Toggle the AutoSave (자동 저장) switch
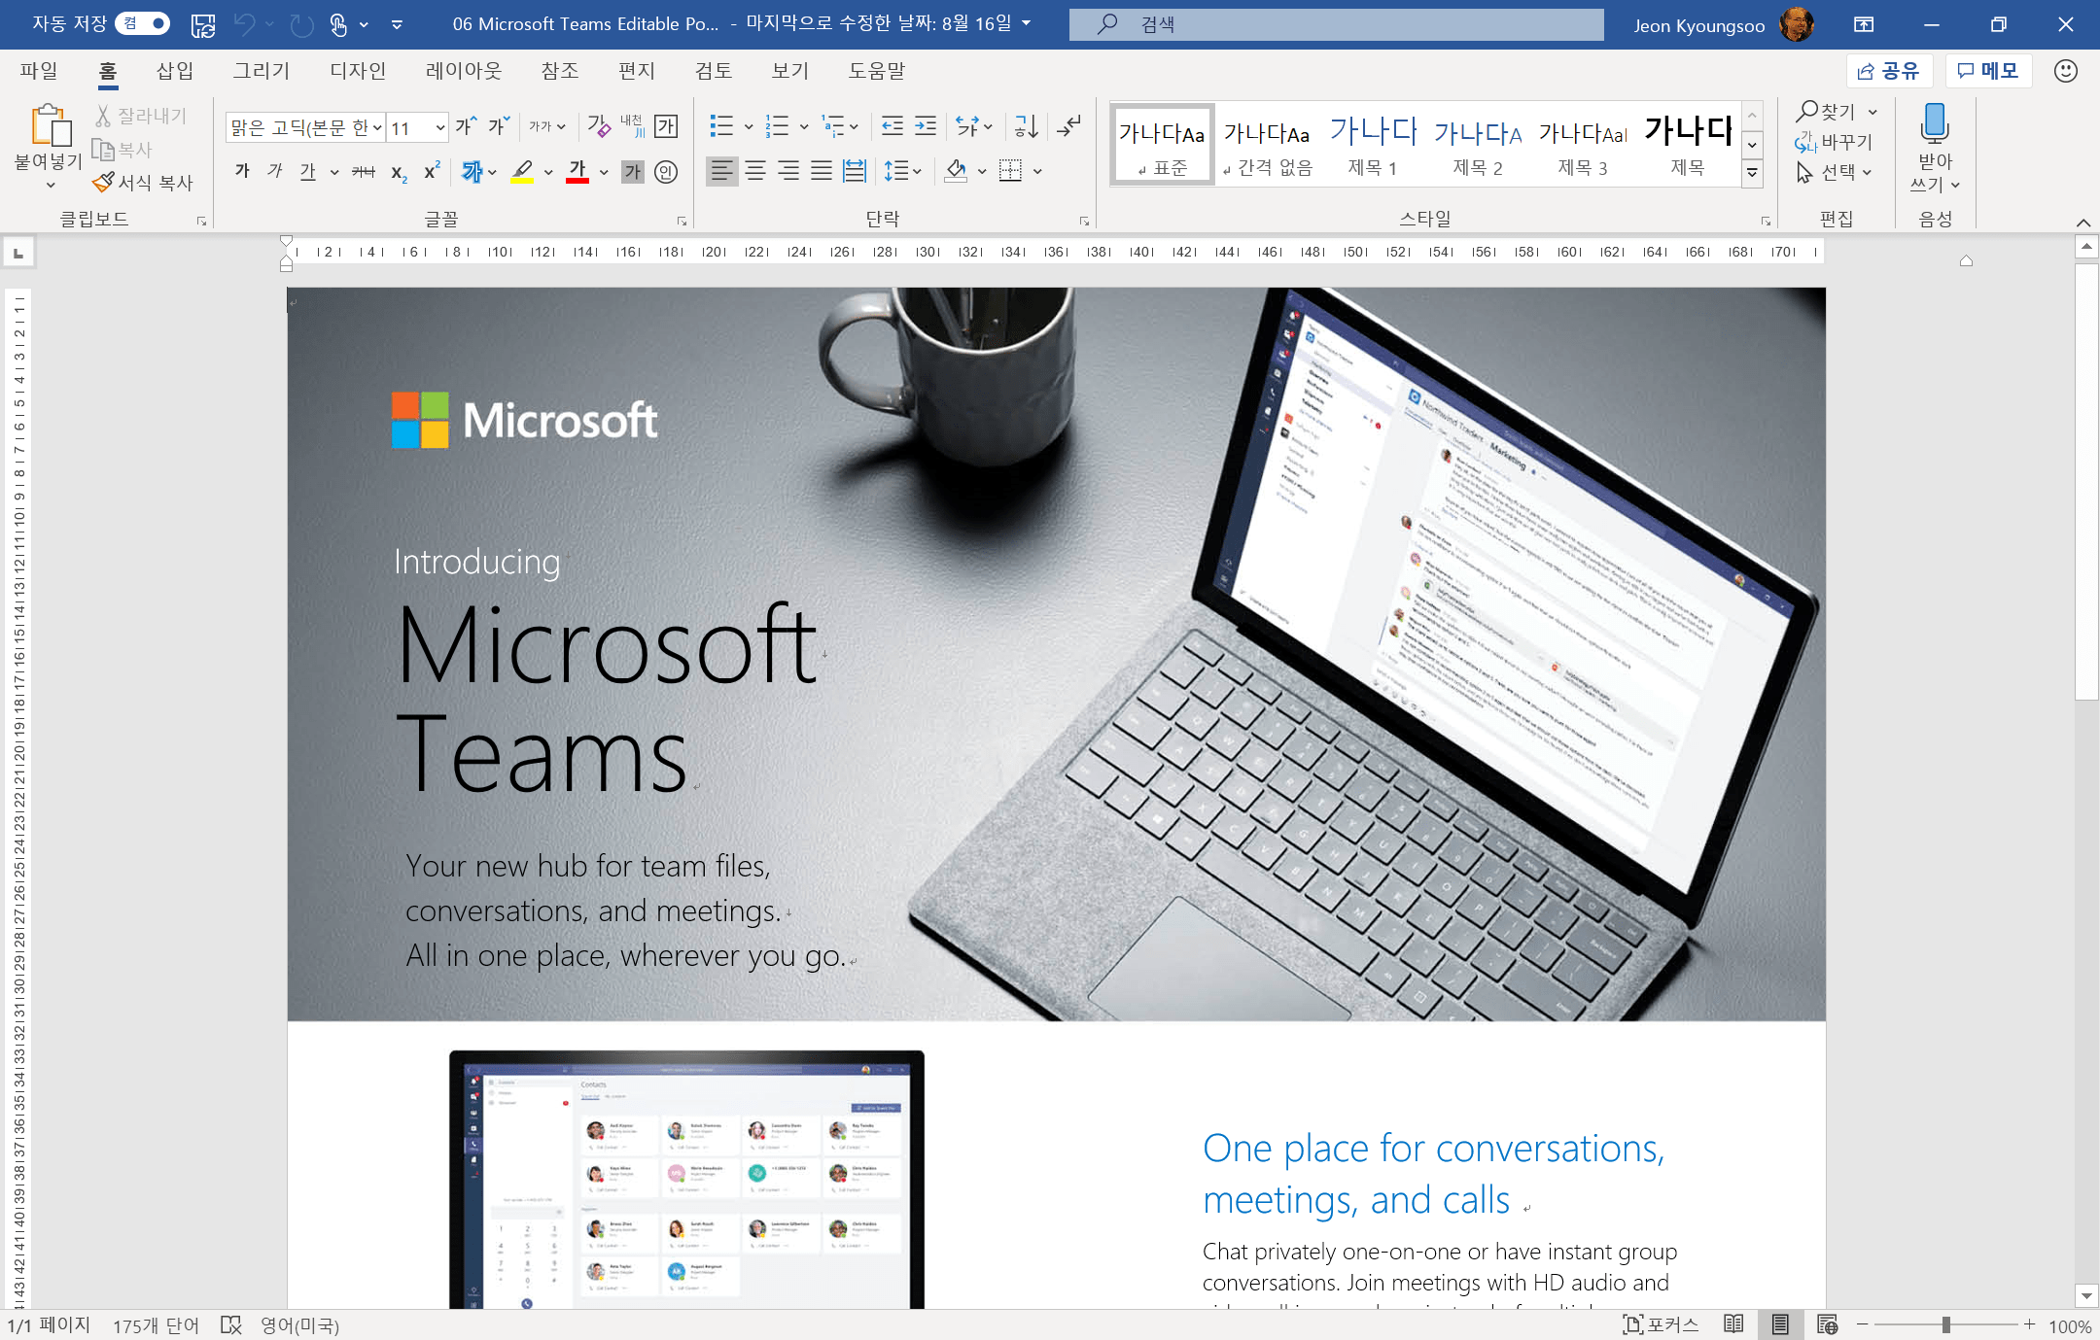The width and height of the screenshot is (2100, 1340). coord(142,23)
